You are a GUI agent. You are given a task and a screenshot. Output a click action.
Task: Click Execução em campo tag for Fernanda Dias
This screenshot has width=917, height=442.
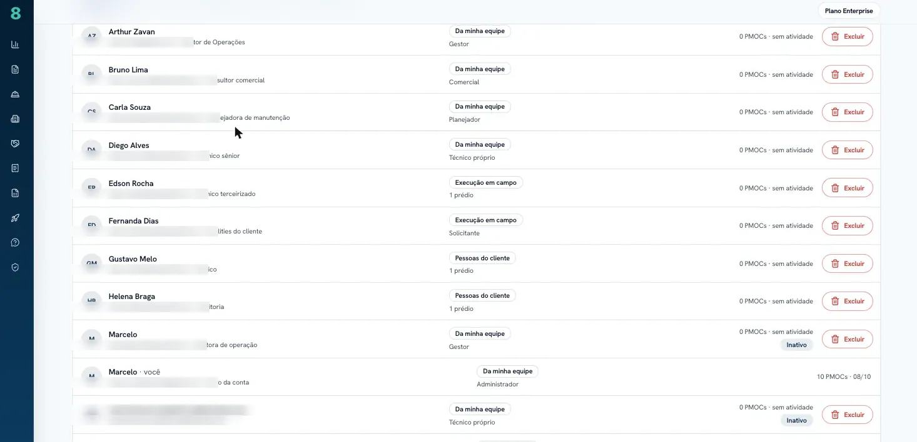coord(486,220)
